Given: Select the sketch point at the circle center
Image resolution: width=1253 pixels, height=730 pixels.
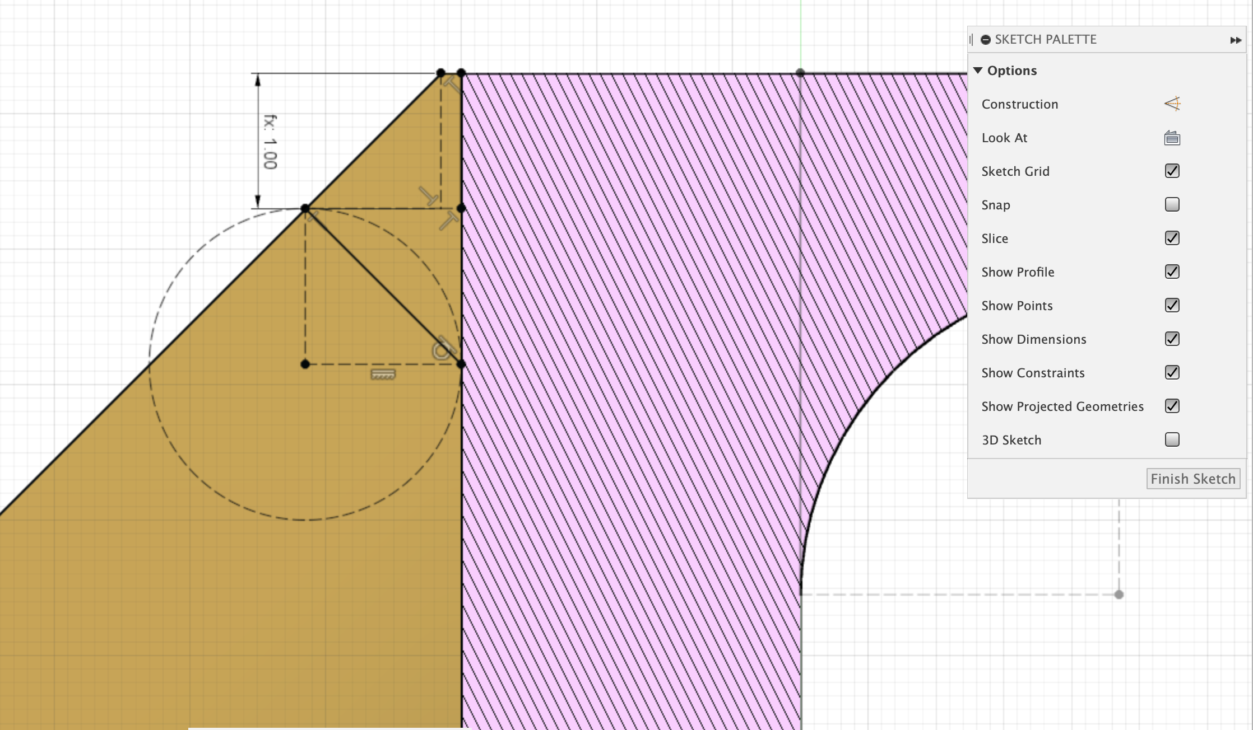Looking at the screenshot, I should pos(305,364).
